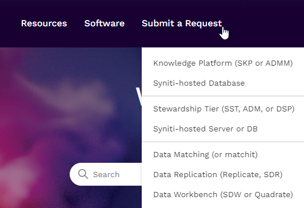The image size is (304, 208).
Task: Click the word Software in the header
Action: (105, 23)
